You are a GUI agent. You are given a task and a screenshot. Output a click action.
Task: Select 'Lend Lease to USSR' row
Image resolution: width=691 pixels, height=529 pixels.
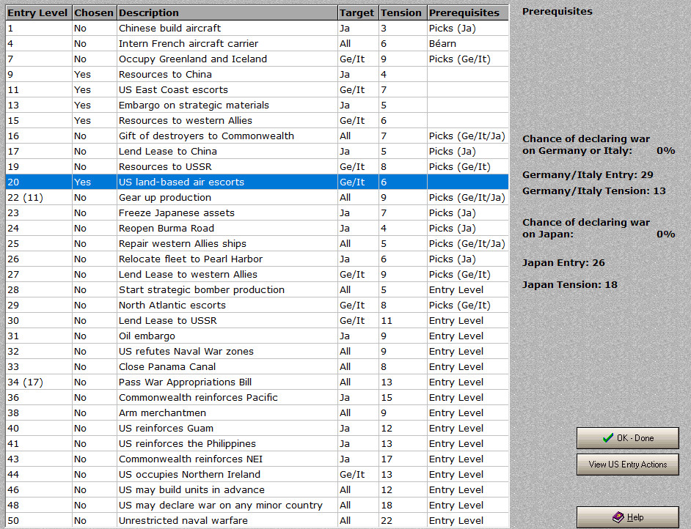pos(257,321)
